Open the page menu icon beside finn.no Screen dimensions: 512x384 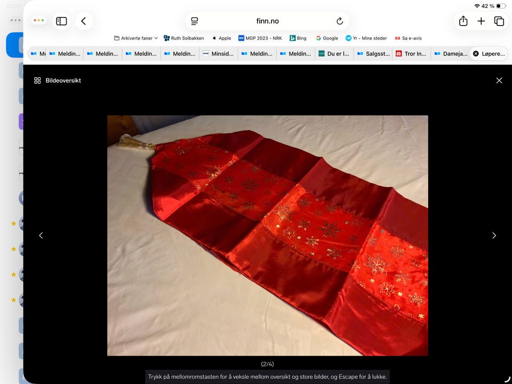point(195,21)
